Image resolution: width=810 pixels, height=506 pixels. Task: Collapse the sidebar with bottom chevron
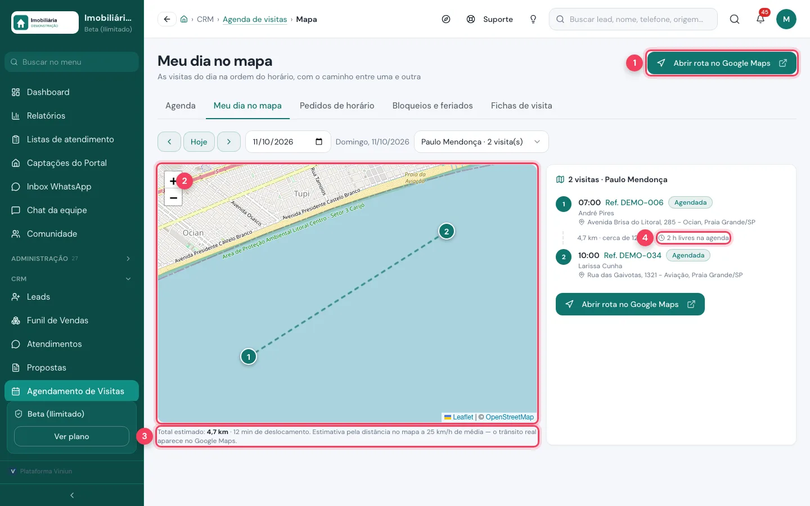click(x=72, y=495)
